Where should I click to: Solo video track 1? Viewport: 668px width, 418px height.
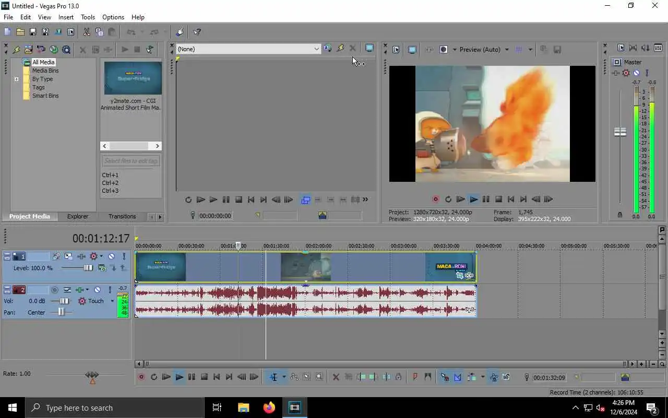tap(124, 256)
